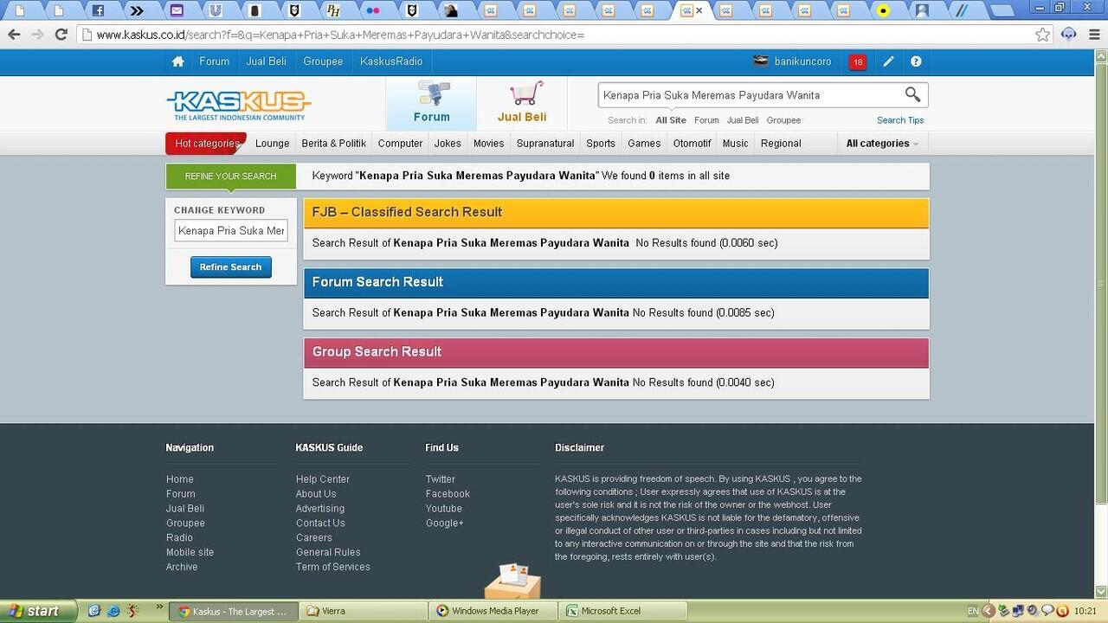Open KaskusRadio in the top bar
Viewport: 1108px width, 623px height.
[x=391, y=61]
